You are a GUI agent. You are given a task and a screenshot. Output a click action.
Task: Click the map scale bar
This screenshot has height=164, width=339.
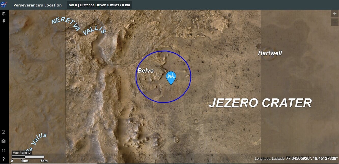(x=28, y=157)
